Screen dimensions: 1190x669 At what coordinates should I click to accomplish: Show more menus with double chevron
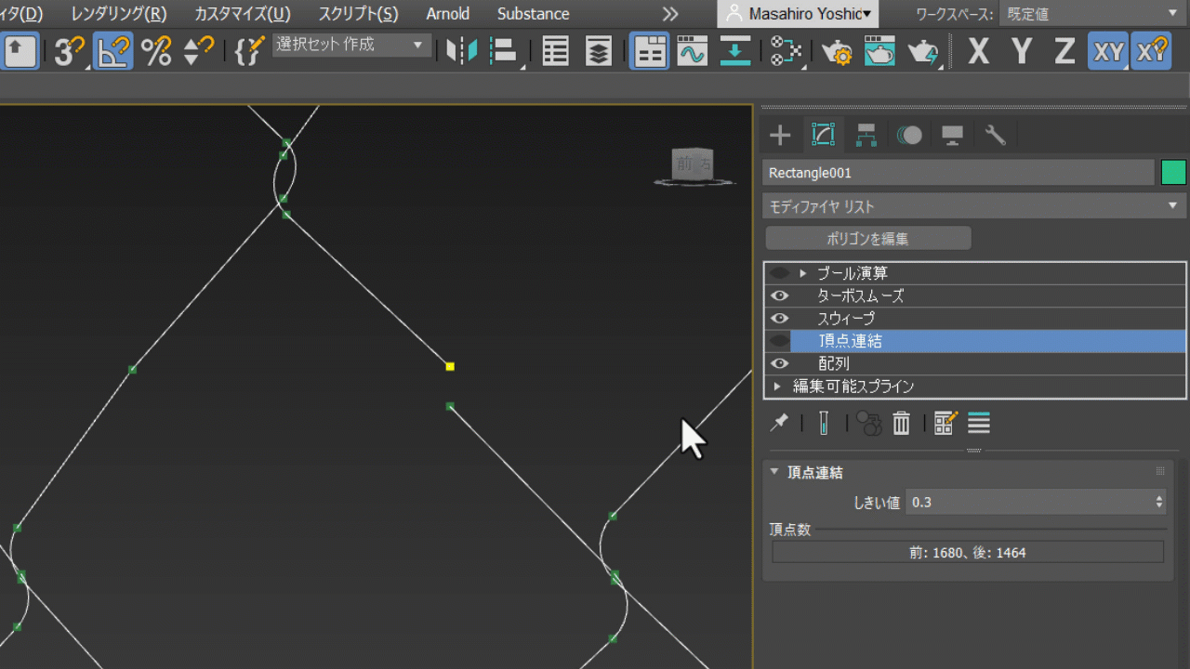click(670, 14)
